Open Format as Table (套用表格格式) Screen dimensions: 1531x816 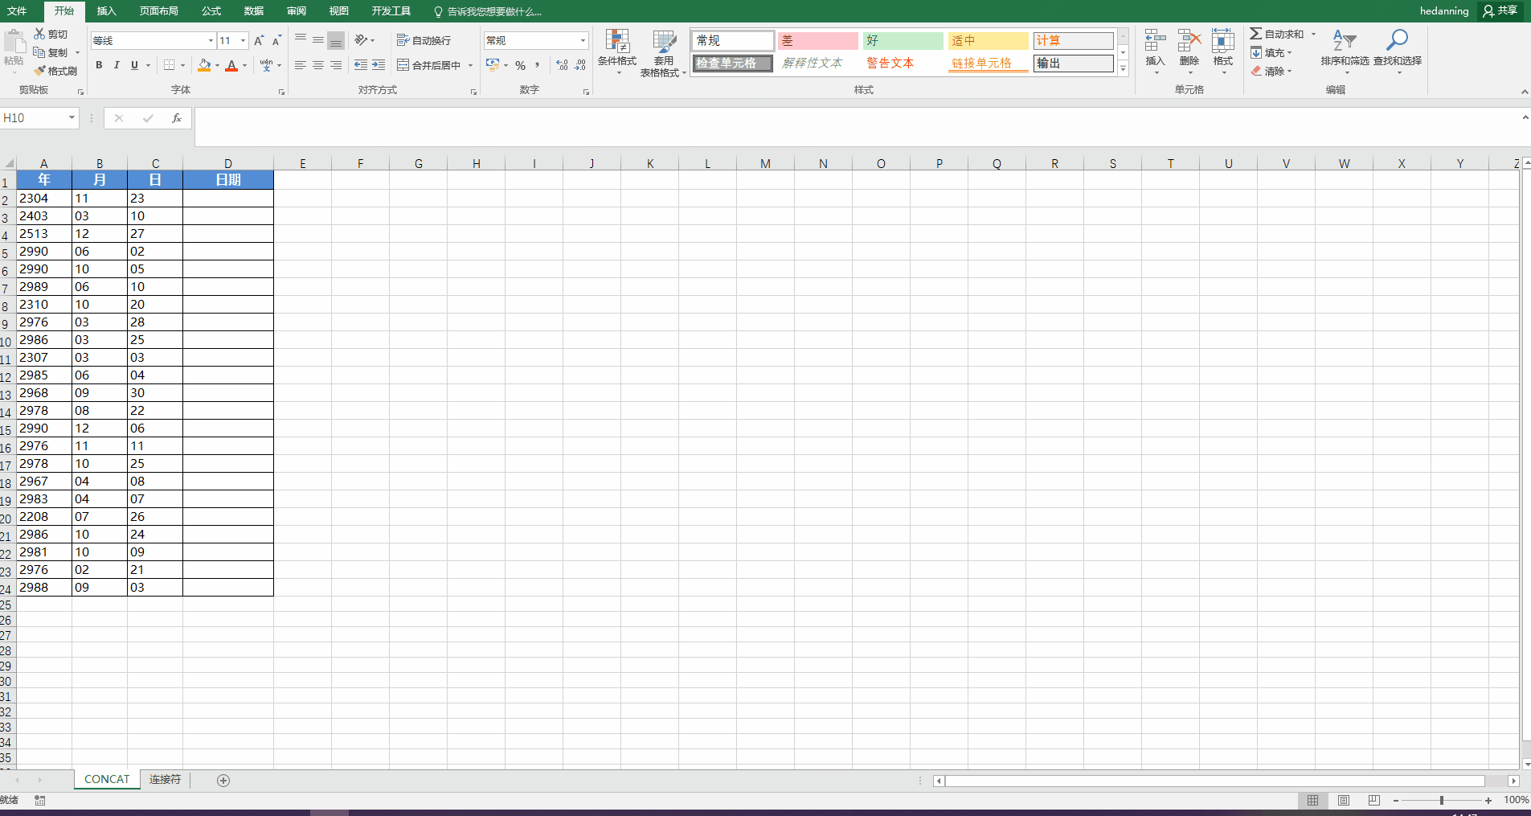tap(663, 53)
